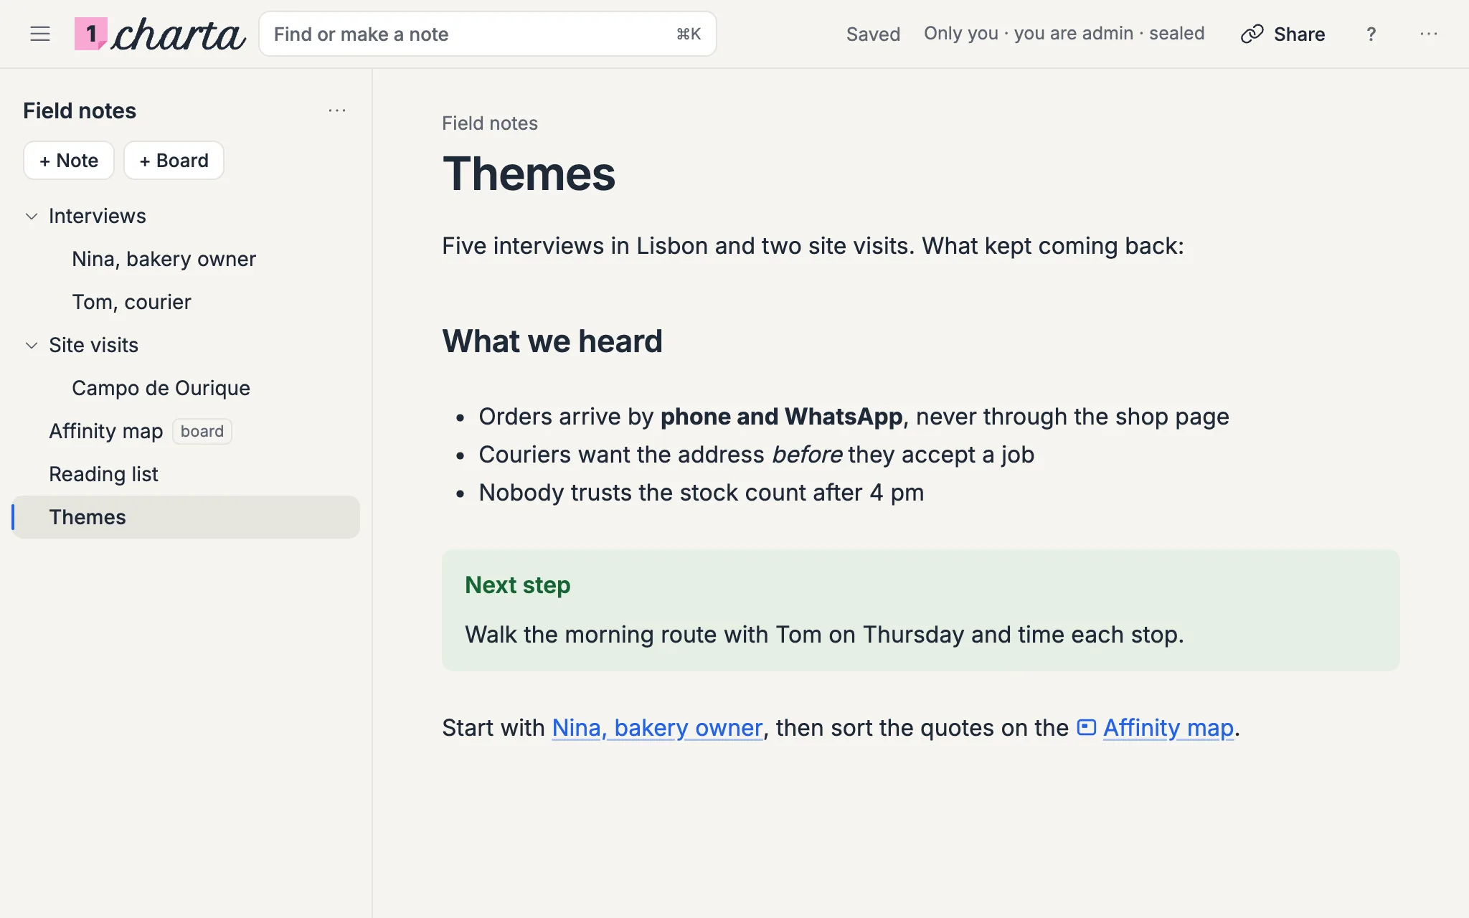Open Field notes sidebar options ellipsis
Image resolution: width=1469 pixels, height=918 pixels.
click(337, 110)
